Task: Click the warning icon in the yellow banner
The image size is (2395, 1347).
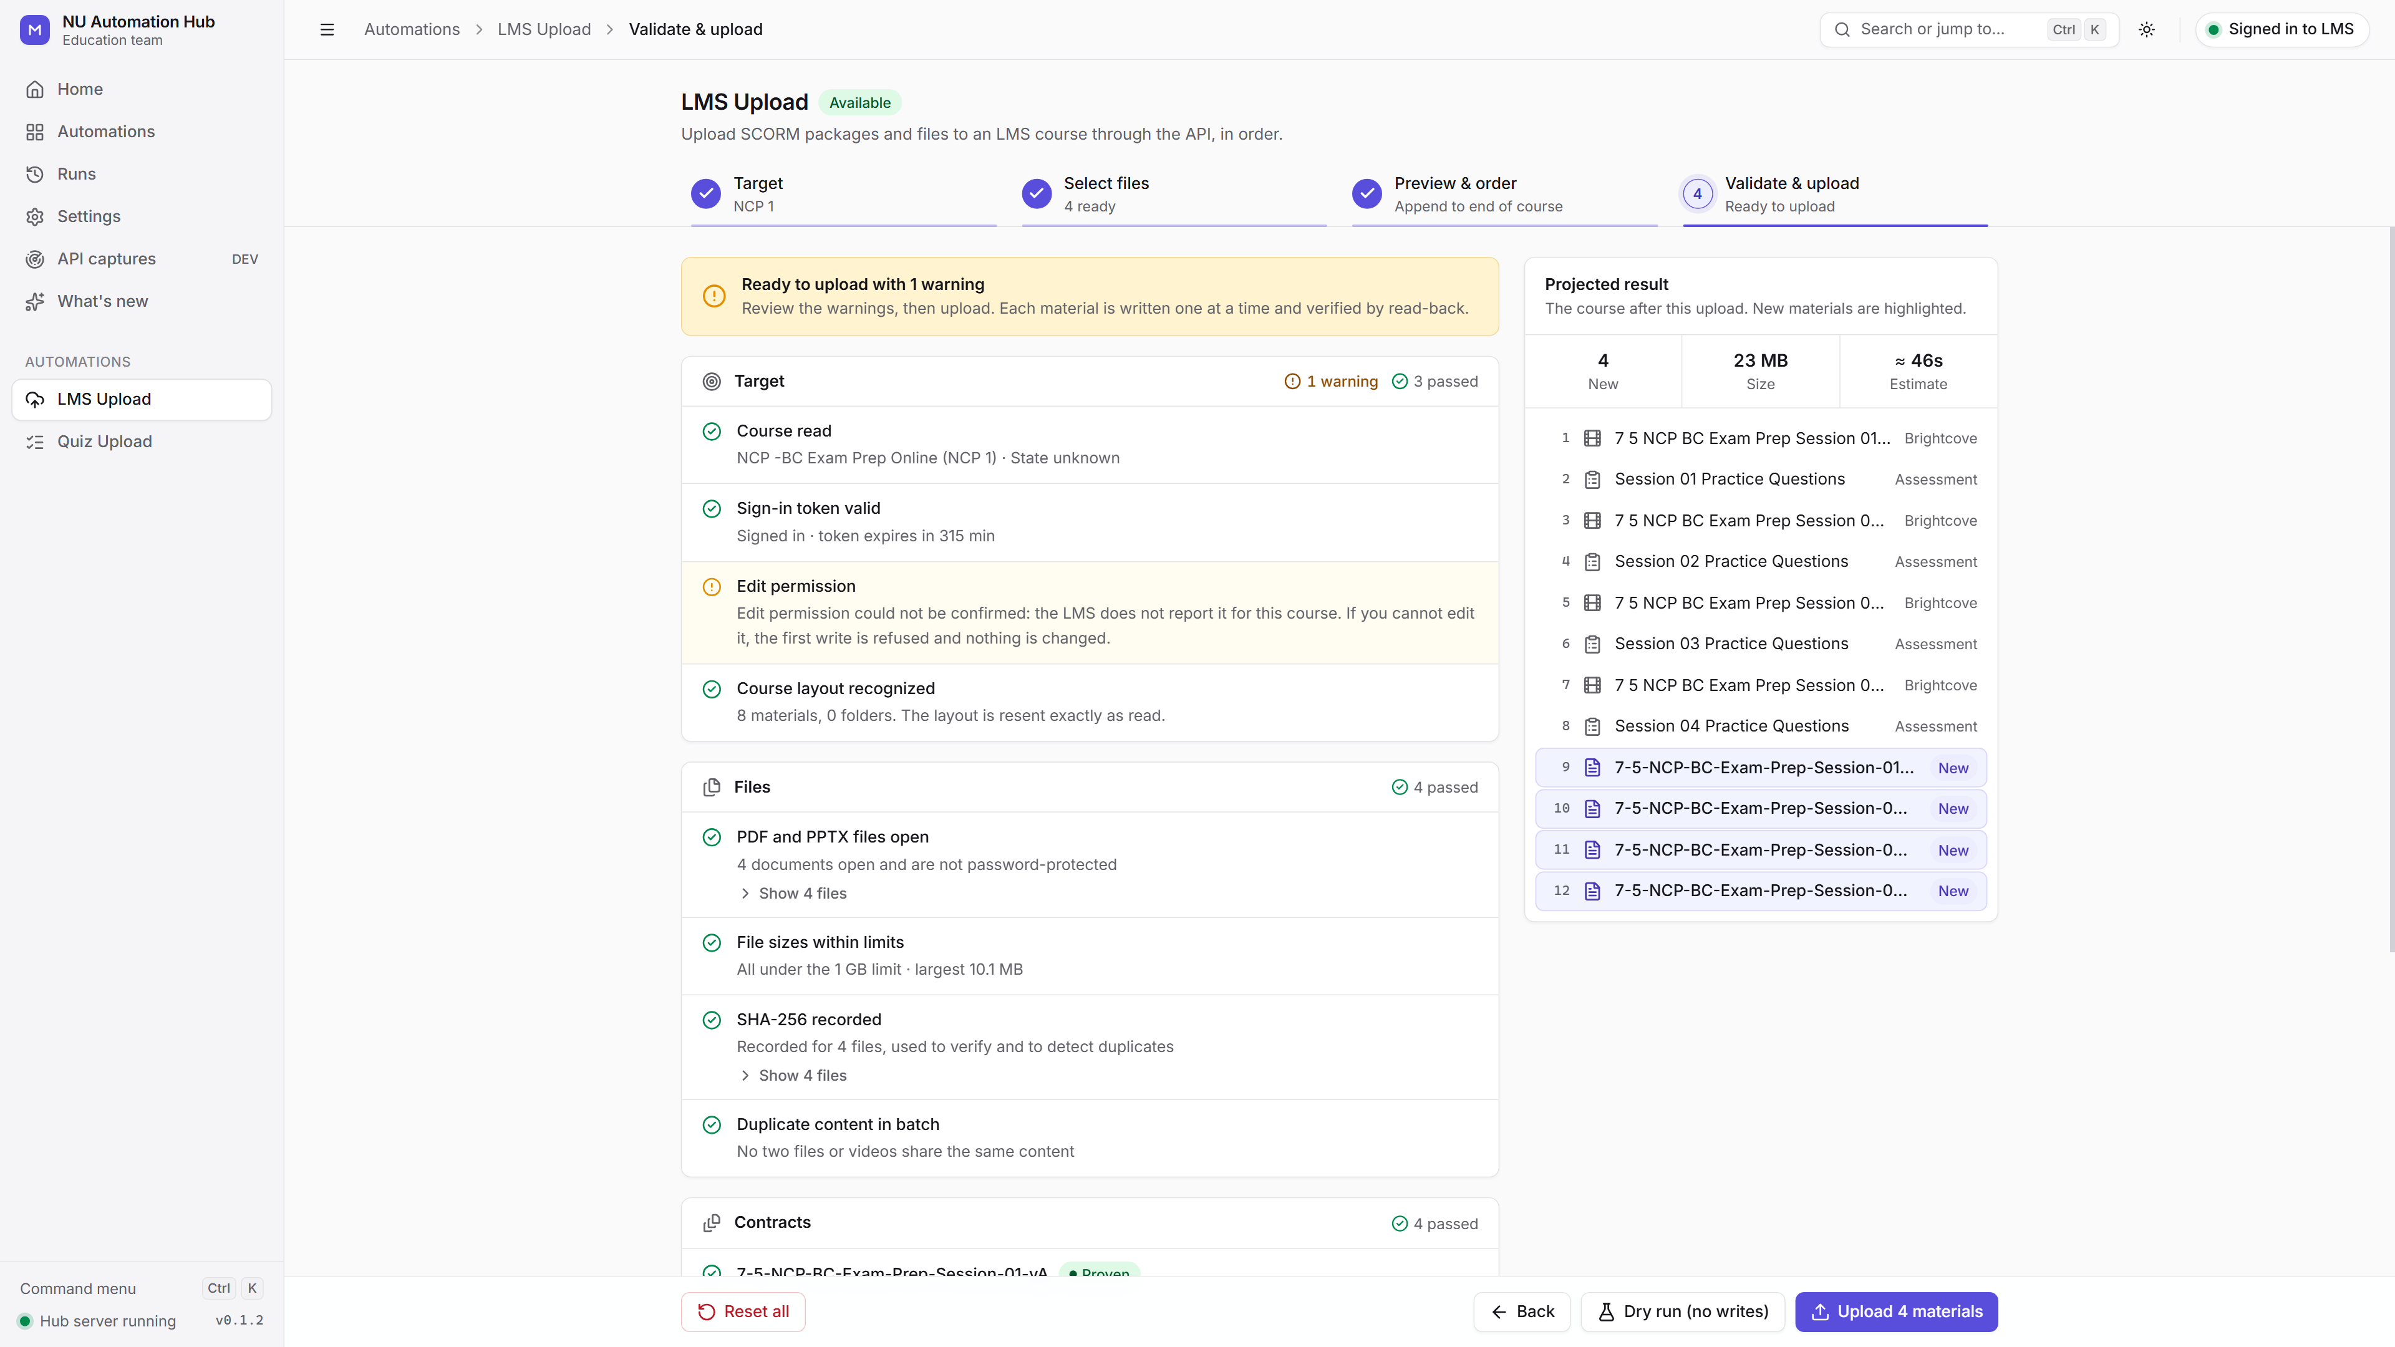Action: pyautogui.click(x=713, y=297)
